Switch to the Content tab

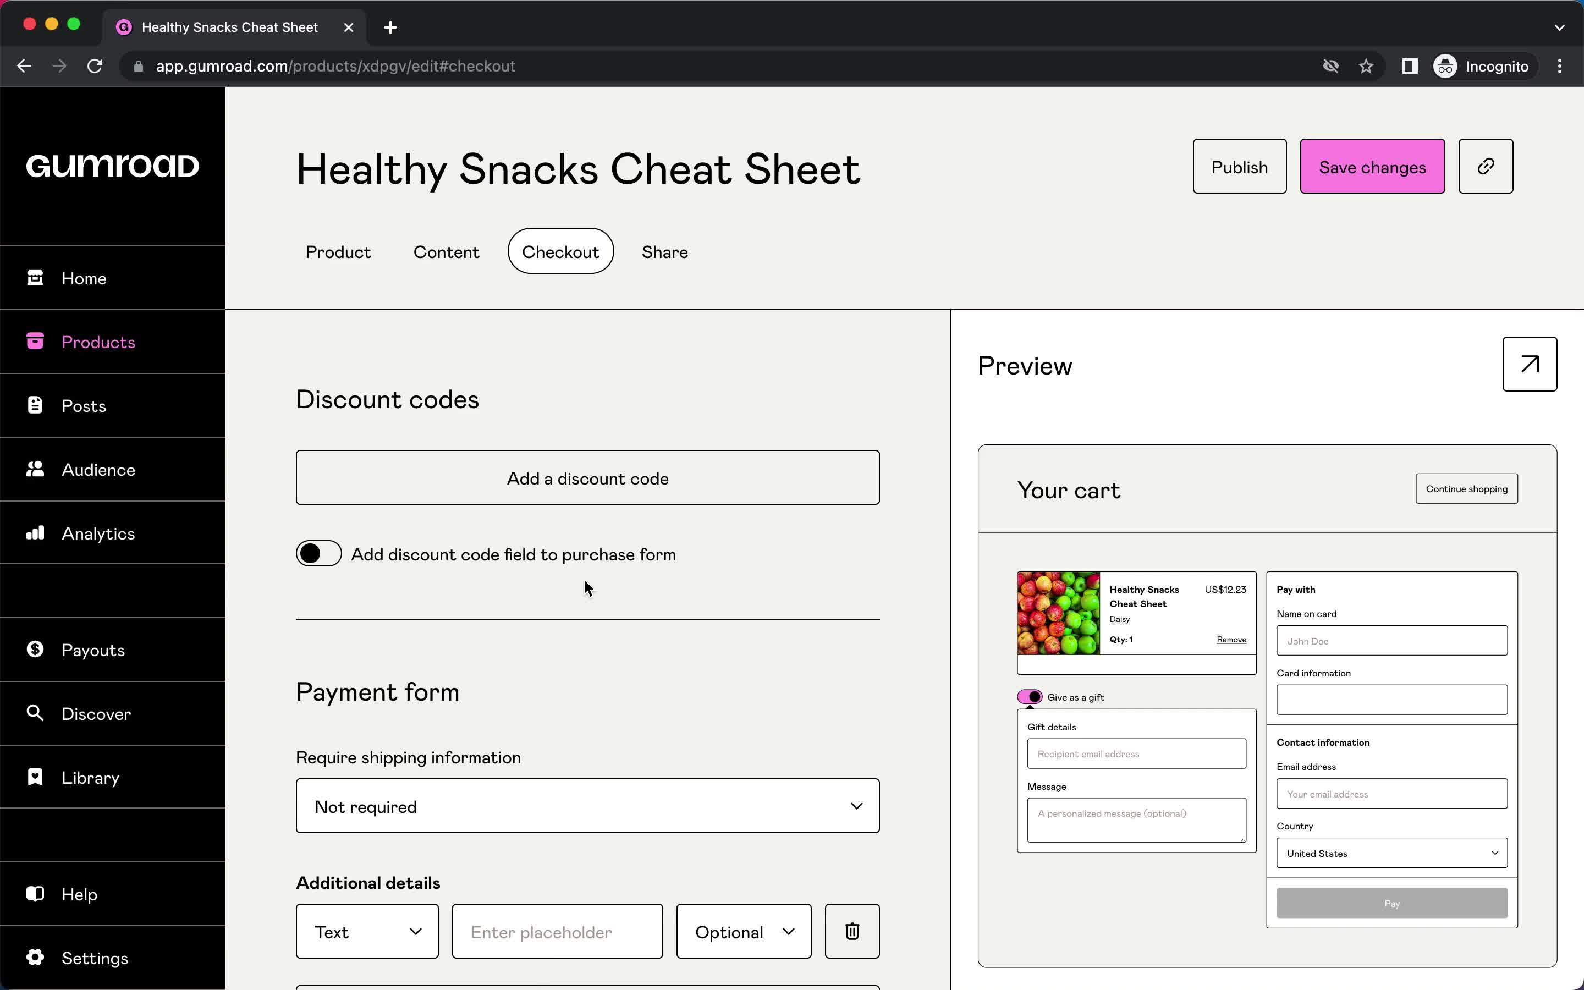(446, 251)
